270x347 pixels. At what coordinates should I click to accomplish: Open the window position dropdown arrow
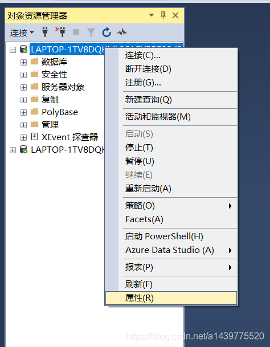tap(152, 15)
